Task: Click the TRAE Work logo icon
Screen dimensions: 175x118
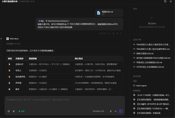Action: pyautogui.click(x=8, y=39)
